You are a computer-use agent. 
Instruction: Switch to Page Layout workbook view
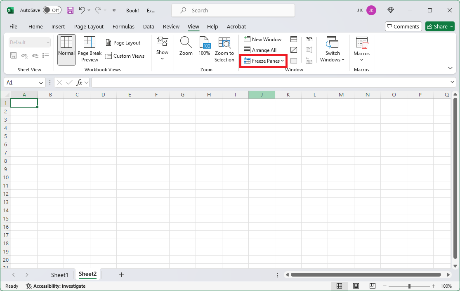123,43
